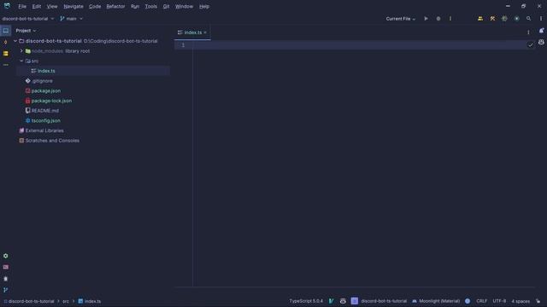Open the main branch dropdown

[x=71, y=19]
